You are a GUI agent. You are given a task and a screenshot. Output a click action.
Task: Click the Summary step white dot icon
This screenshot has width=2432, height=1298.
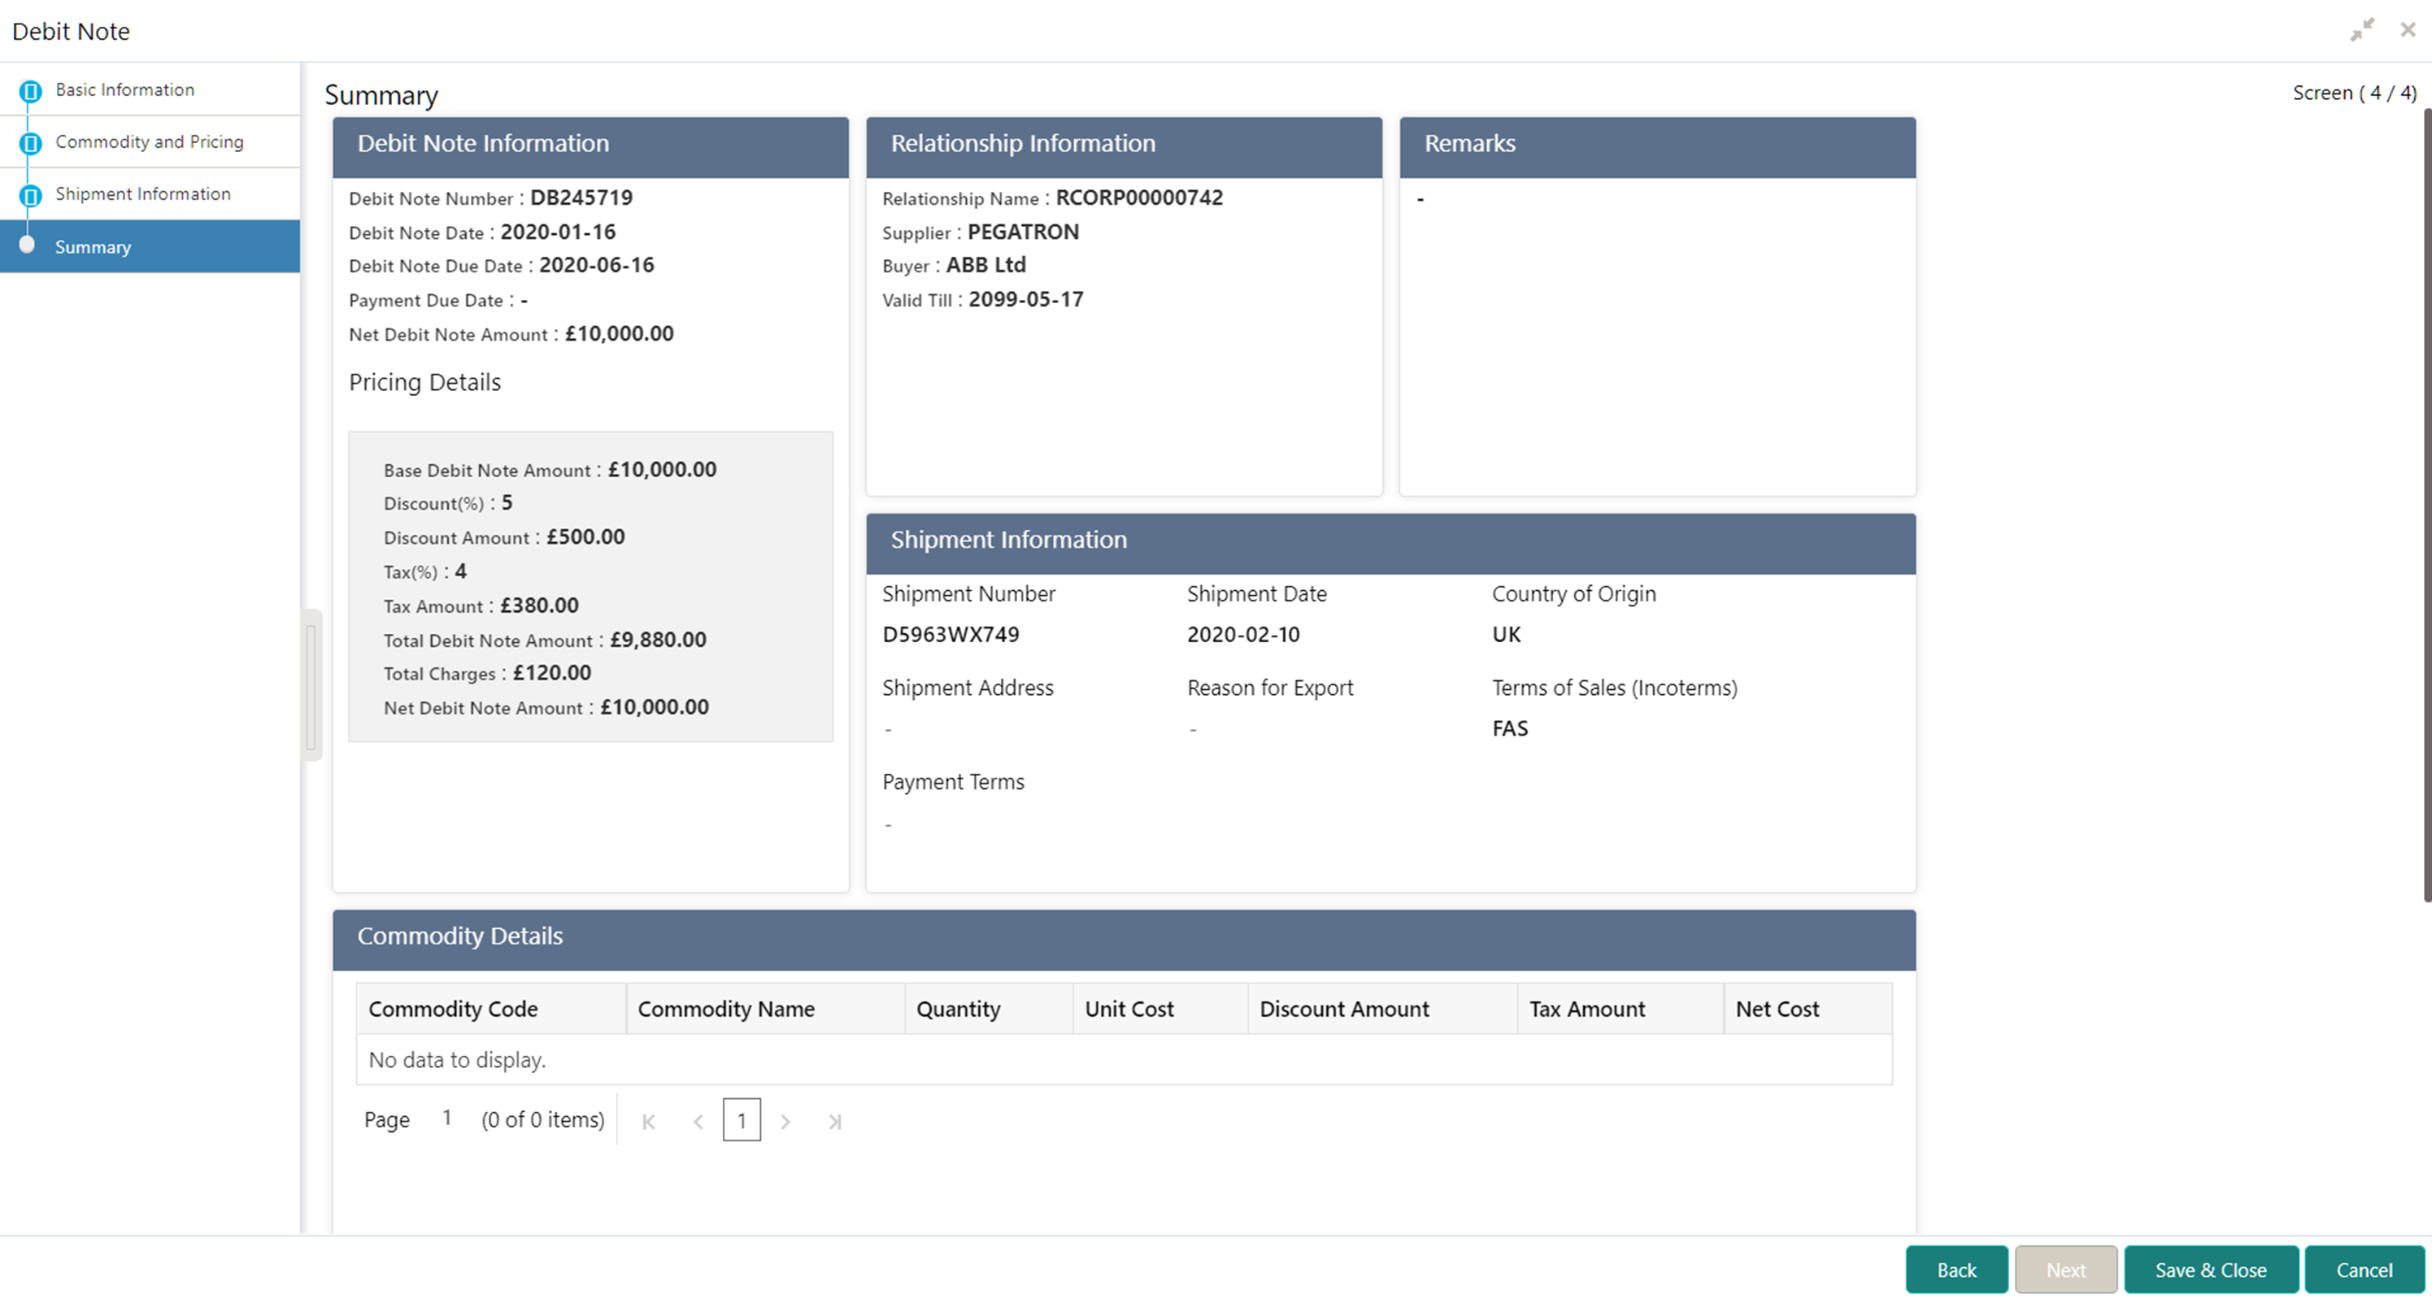(x=28, y=245)
